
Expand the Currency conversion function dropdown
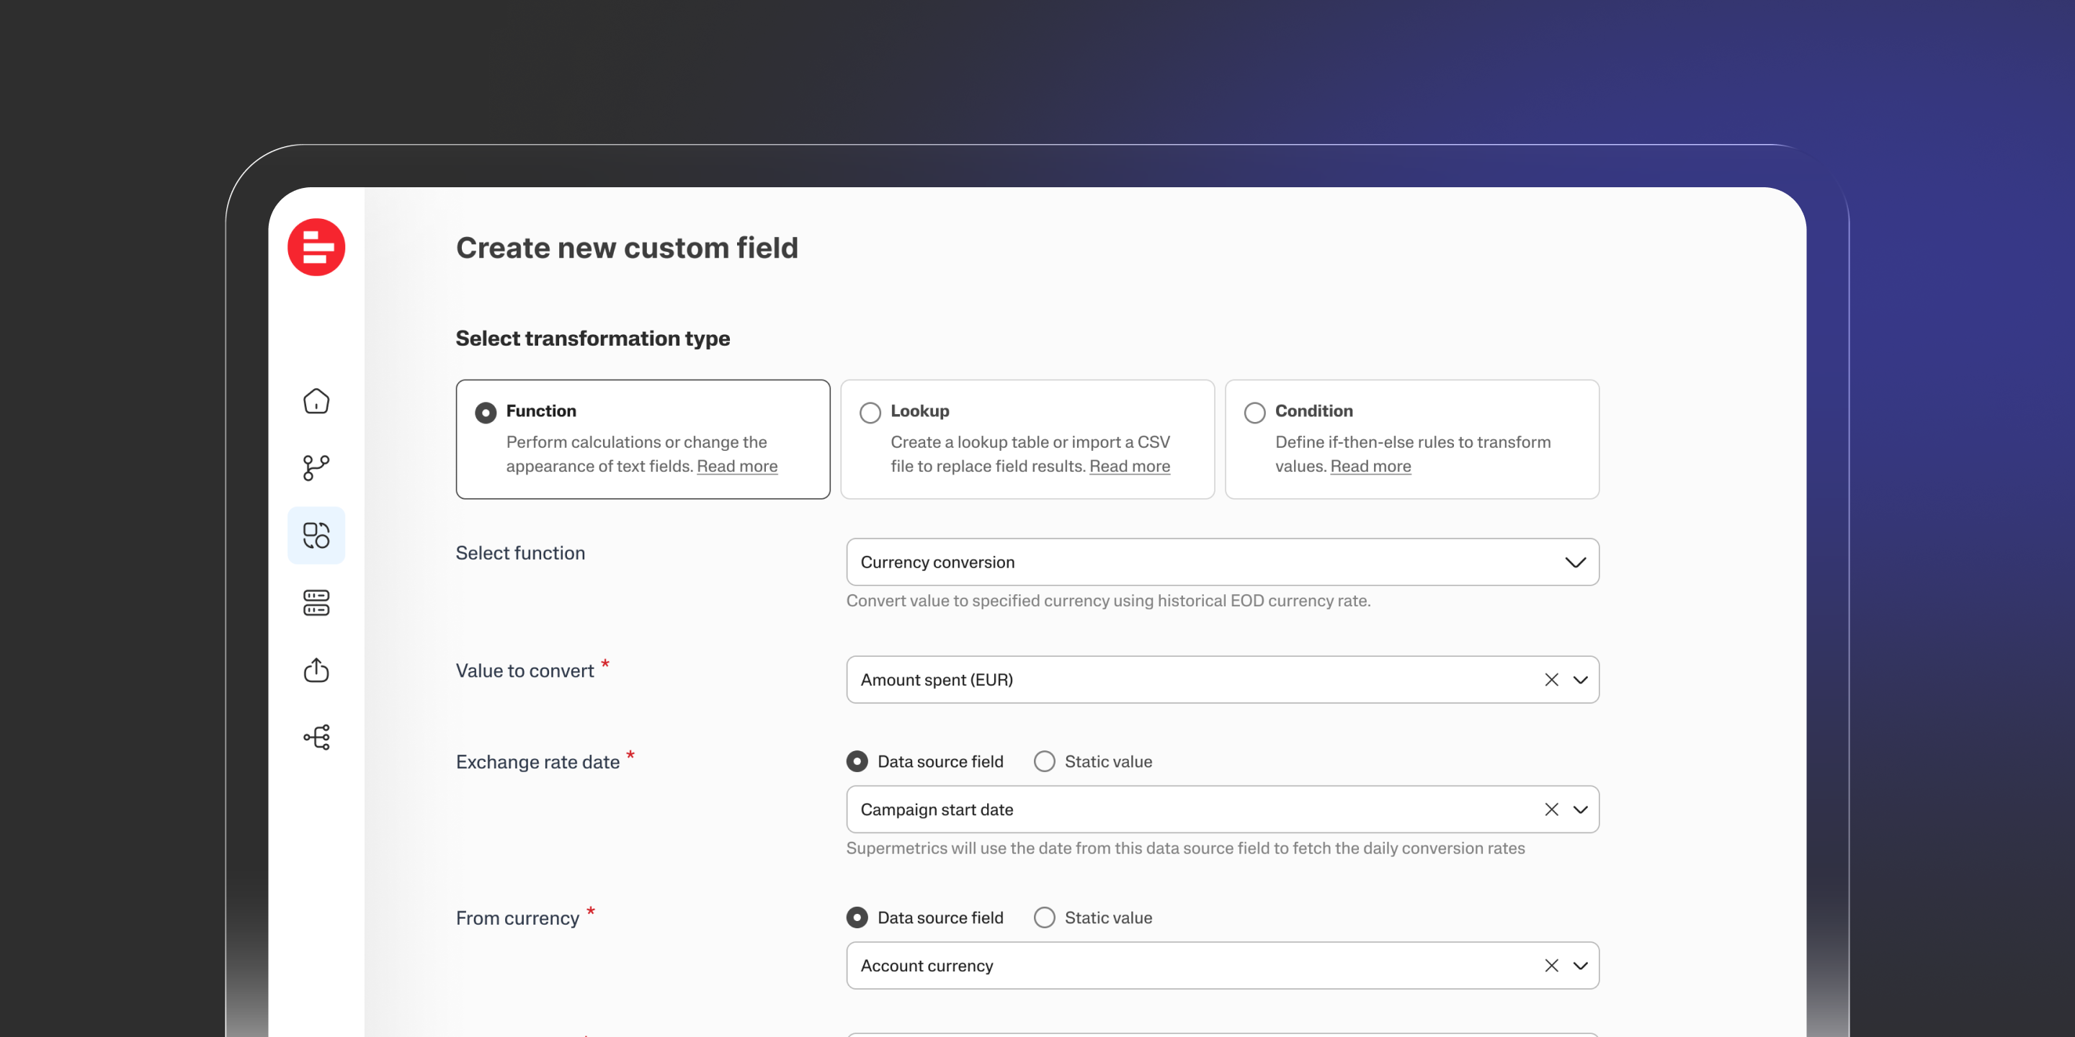point(1575,562)
